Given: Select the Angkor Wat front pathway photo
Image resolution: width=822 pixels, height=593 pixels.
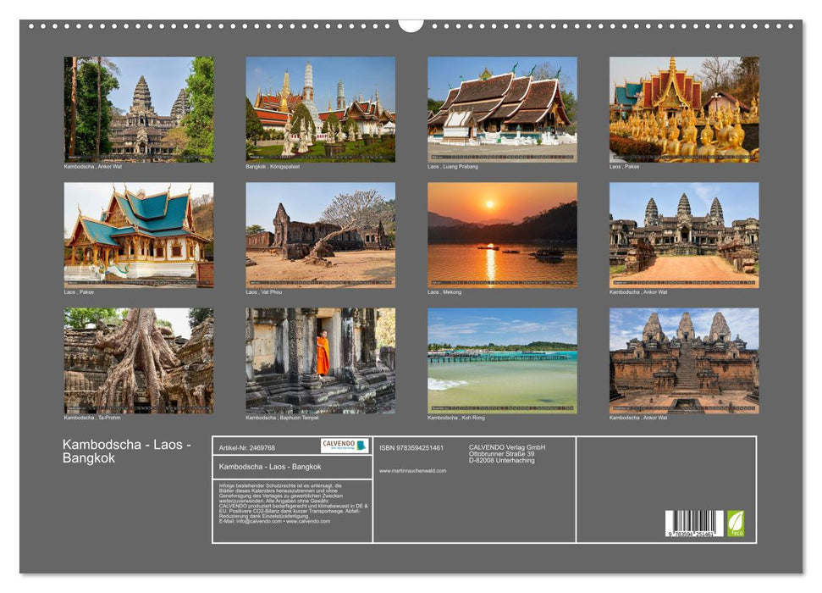Looking at the screenshot, I should click(x=684, y=235).
